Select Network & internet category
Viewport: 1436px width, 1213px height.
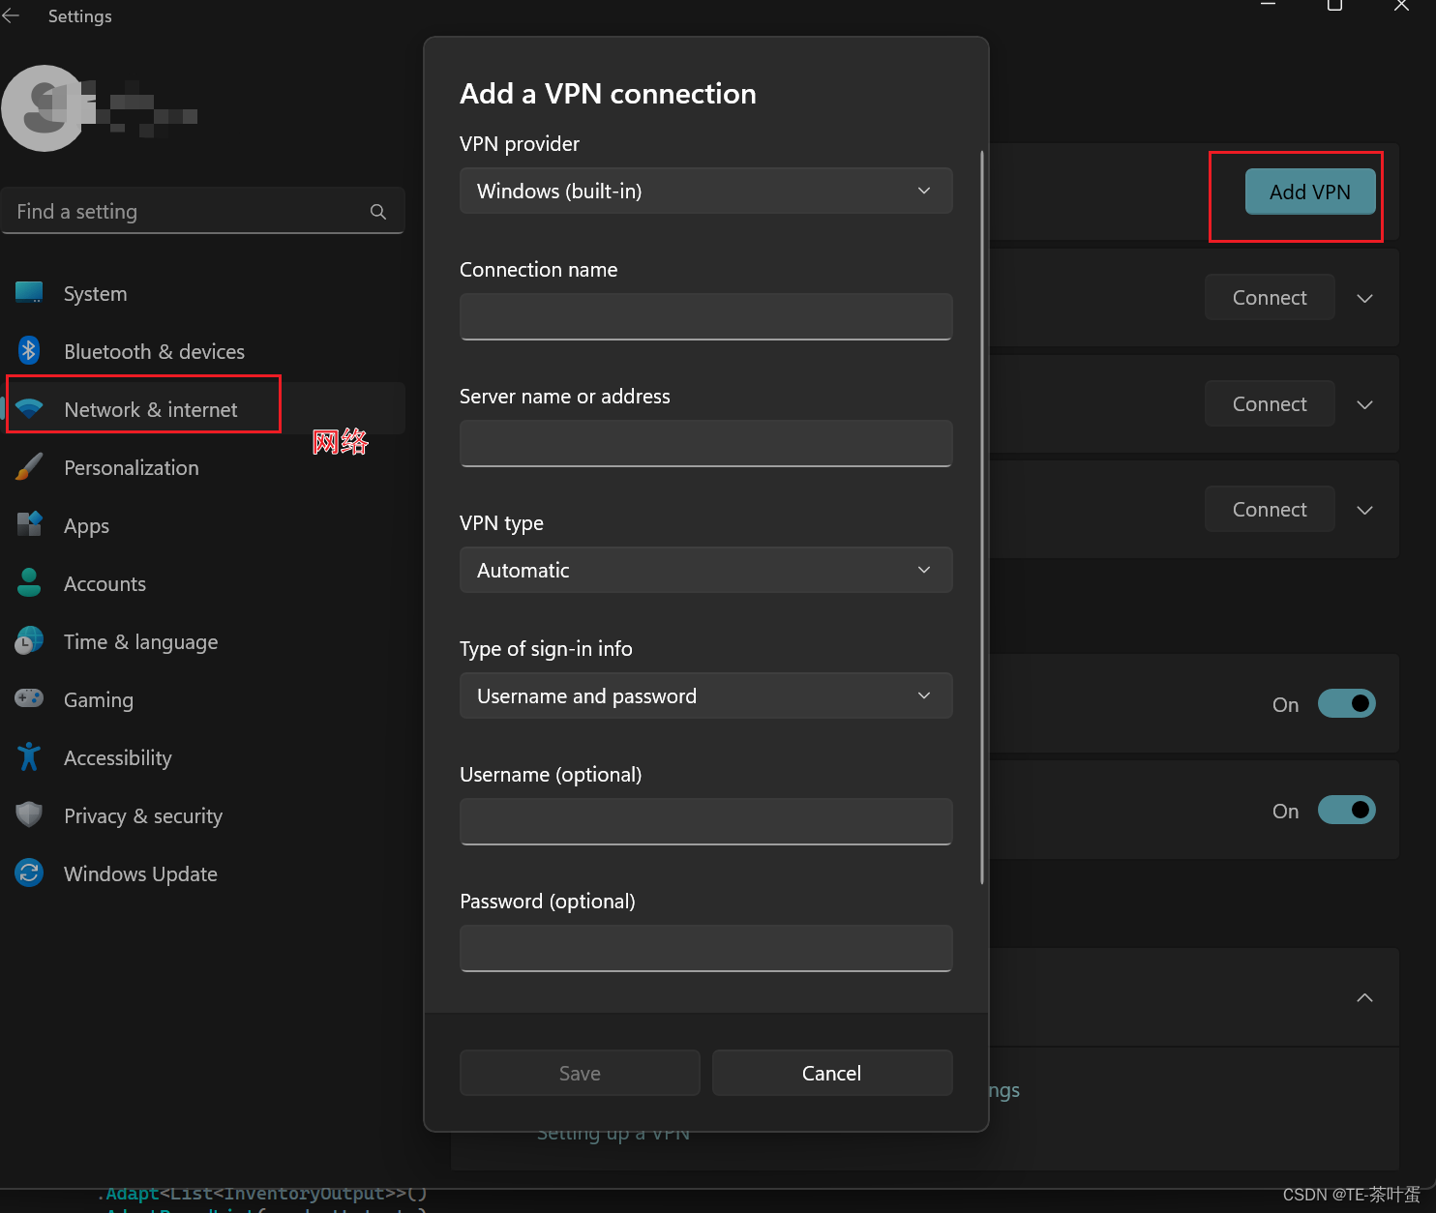(203, 410)
